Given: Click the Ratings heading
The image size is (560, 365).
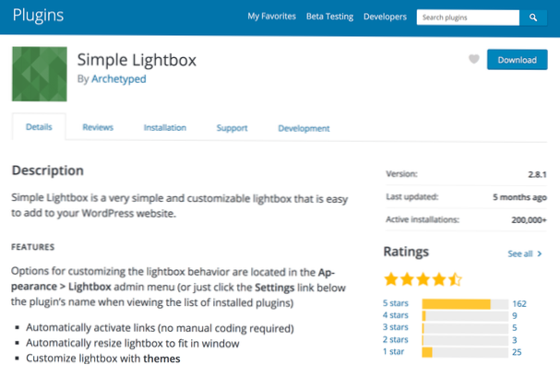Looking at the screenshot, I should pos(406,252).
